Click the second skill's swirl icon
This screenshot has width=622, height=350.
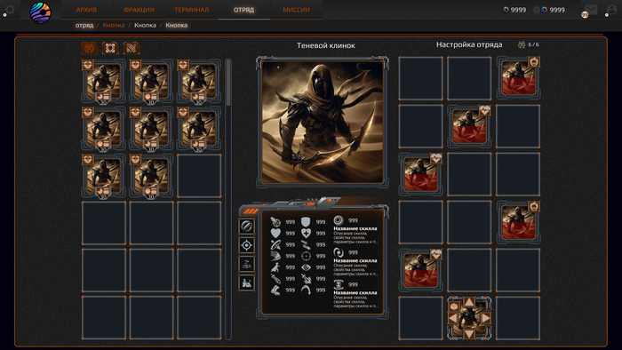[339, 252]
